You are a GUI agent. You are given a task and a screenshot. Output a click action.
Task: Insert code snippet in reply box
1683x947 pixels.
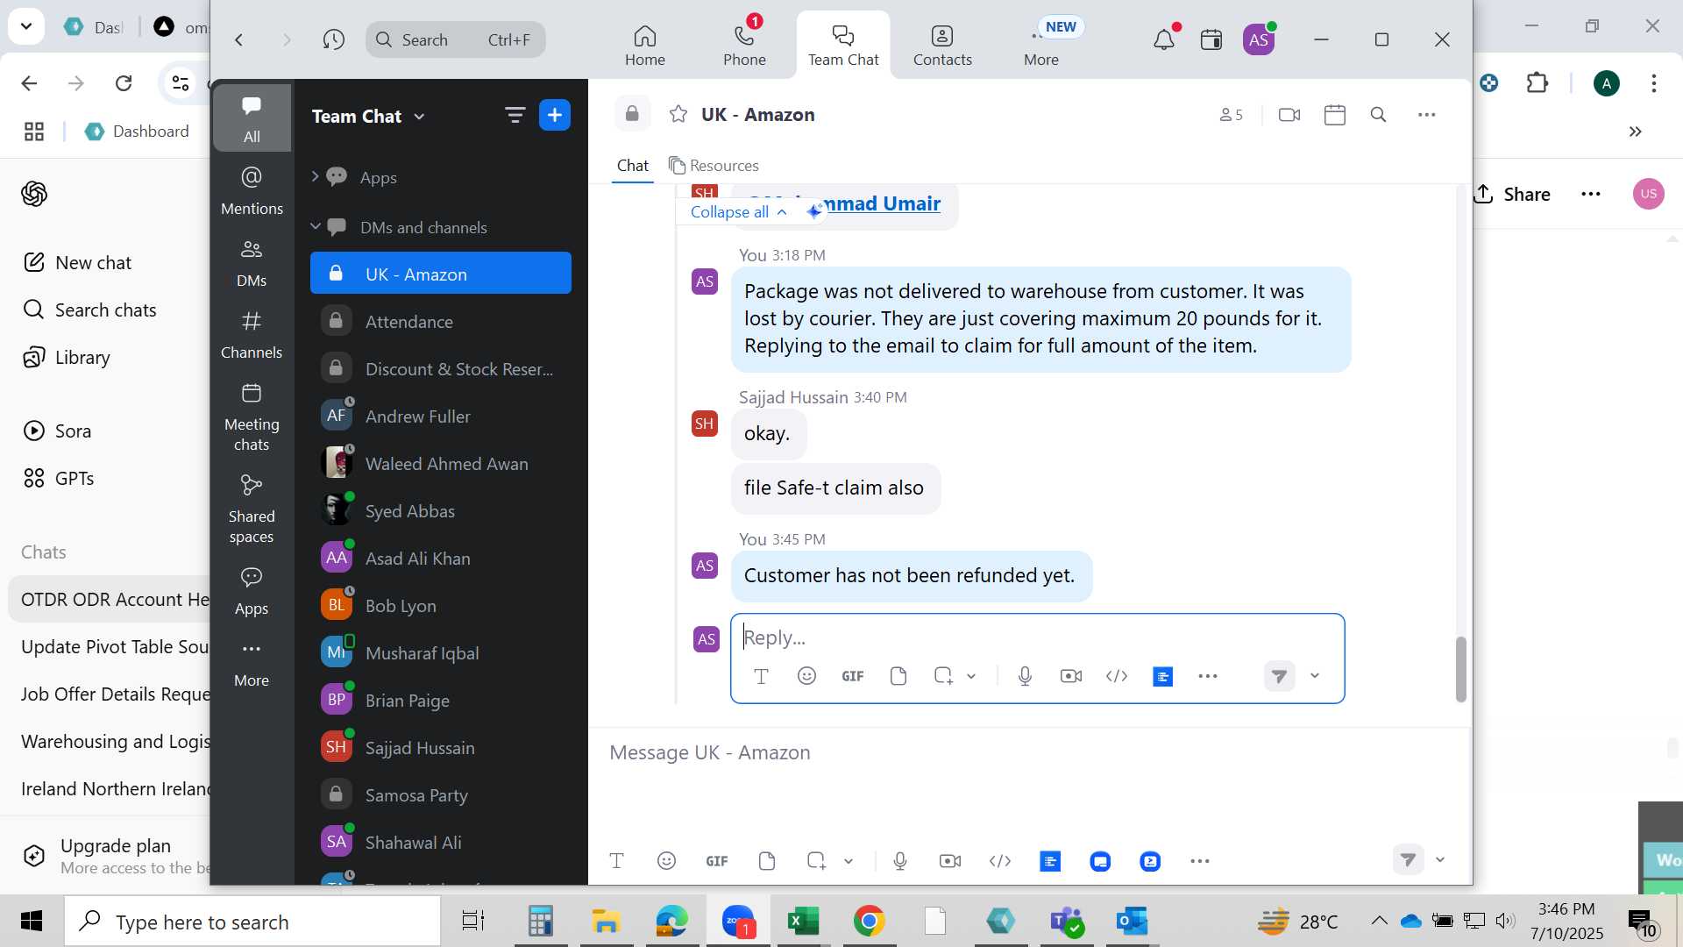(x=1117, y=676)
